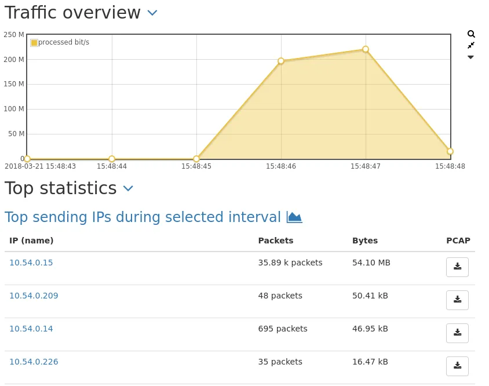The width and height of the screenshot is (489, 386).
Task: Click the chart shrink arrows icon
Action: [x=471, y=45]
